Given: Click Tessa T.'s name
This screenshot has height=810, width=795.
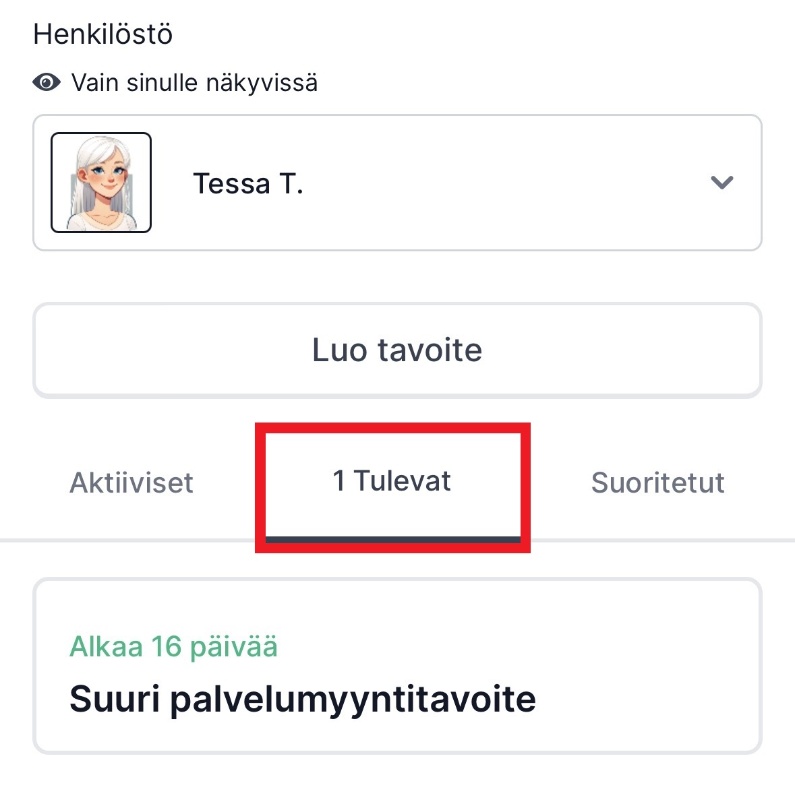Looking at the screenshot, I should pyautogui.click(x=249, y=183).
